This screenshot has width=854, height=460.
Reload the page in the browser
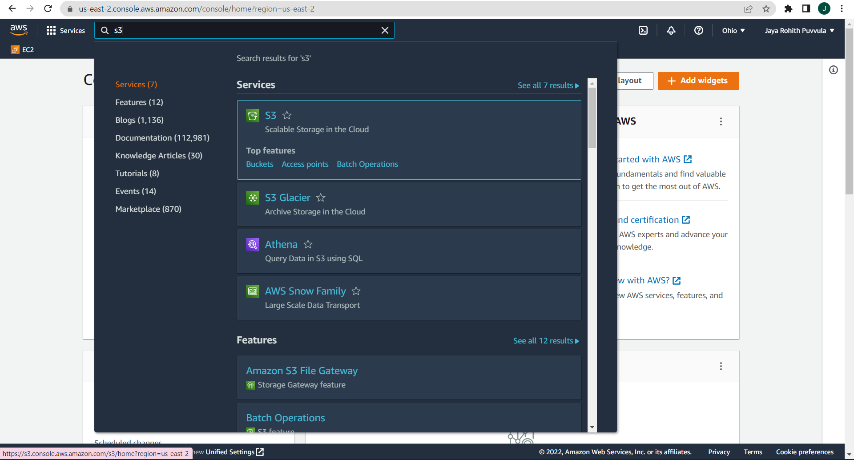tap(48, 8)
